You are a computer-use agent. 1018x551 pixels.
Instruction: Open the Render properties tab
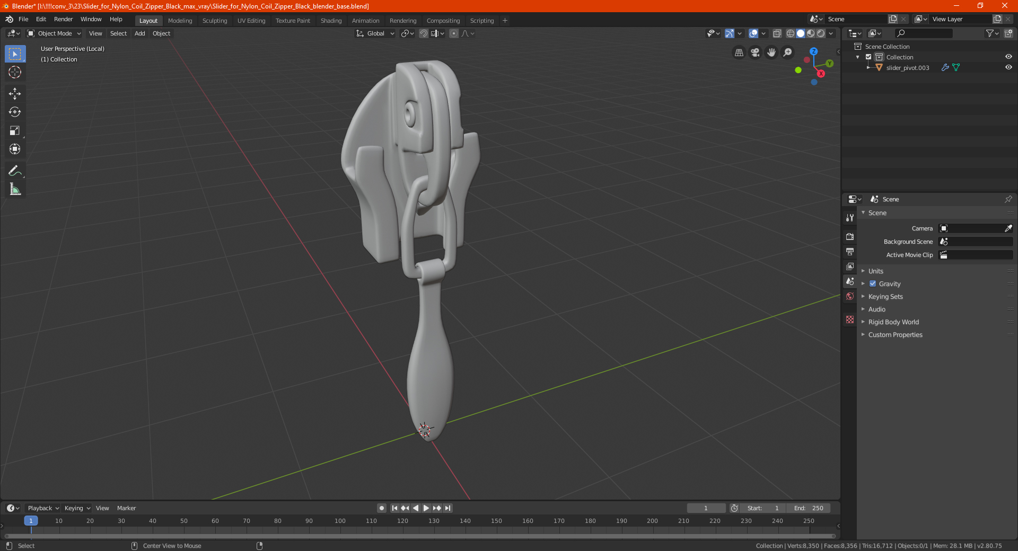click(x=850, y=236)
